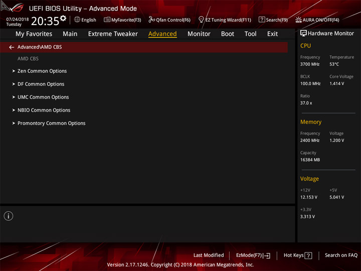Screen dimensions: 361x271
Task: Show the Hot Keys list
Action: coord(293,255)
